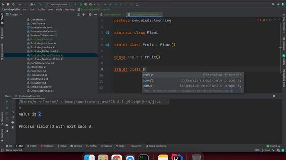Open the Problems tool window tab

pyautogui.click(x=47, y=146)
